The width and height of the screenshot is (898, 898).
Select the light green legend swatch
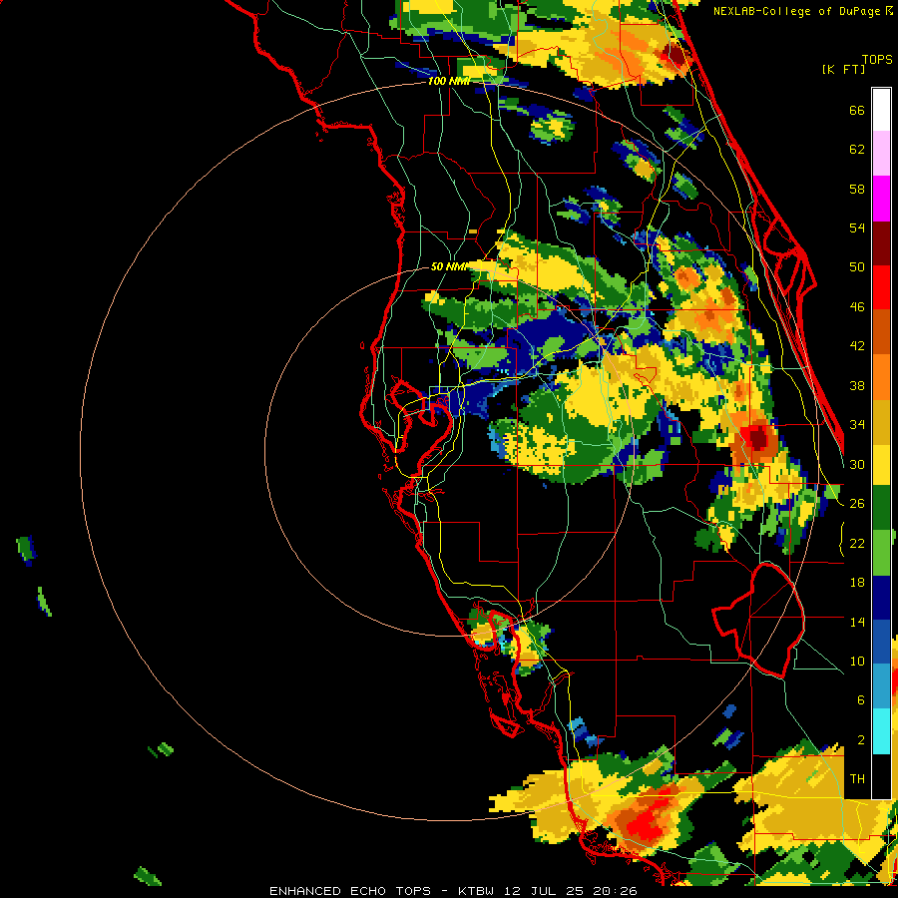click(x=881, y=553)
